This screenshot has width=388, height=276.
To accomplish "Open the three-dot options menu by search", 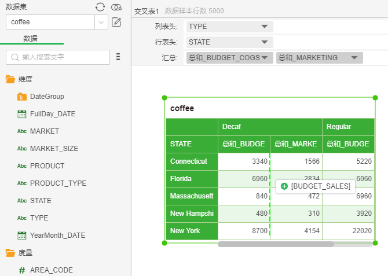I will point(118,57).
